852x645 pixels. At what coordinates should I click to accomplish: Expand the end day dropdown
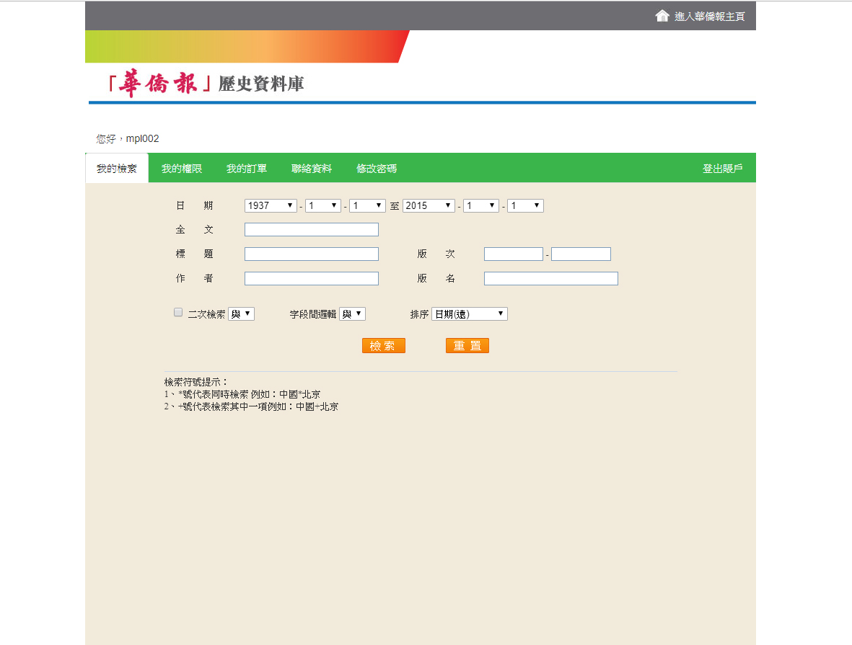click(525, 206)
